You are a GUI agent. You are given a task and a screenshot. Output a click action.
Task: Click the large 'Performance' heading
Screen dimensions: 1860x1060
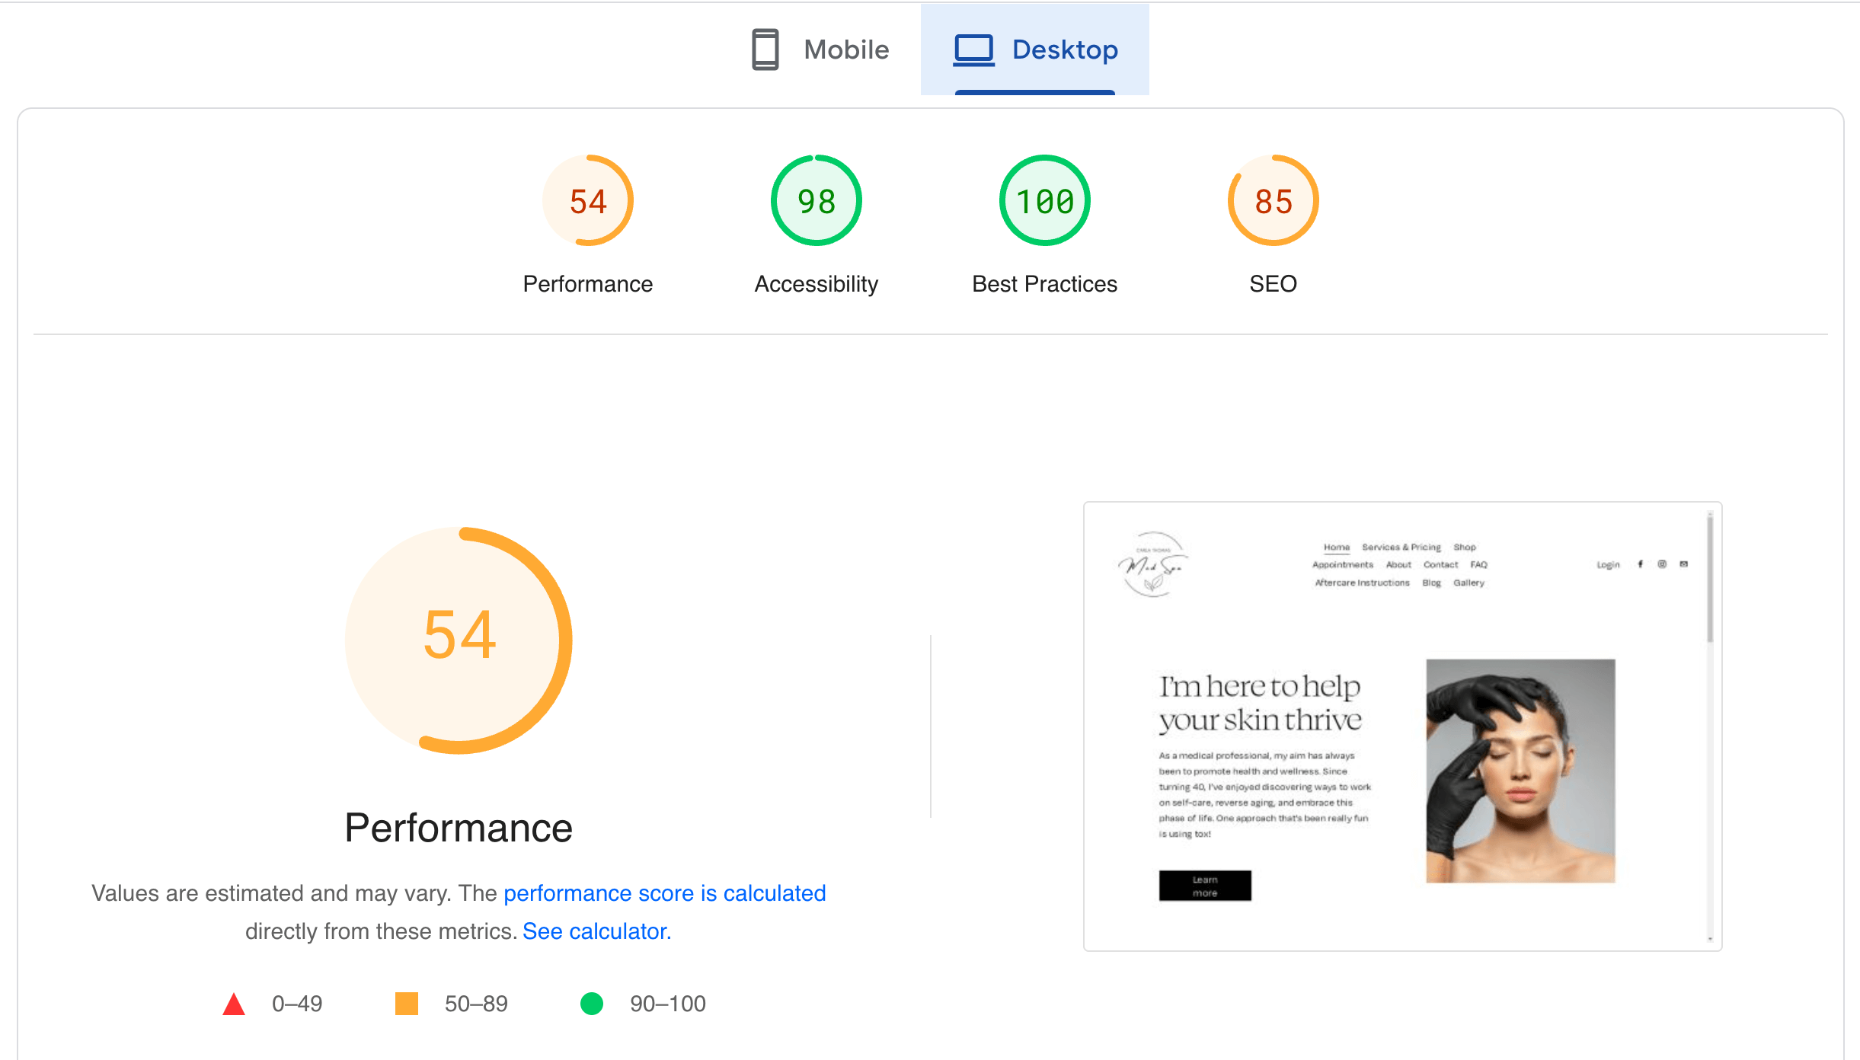click(459, 828)
